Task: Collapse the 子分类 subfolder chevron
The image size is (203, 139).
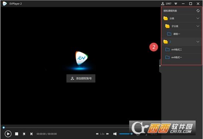Action: tap(198, 26)
